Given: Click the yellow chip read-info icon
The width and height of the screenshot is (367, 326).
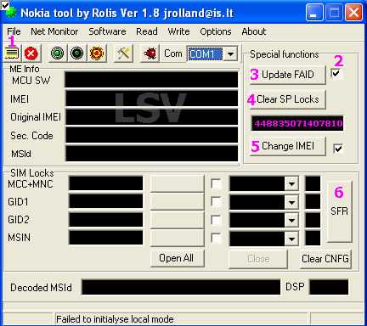Looking at the screenshot, I should point(12,53).
